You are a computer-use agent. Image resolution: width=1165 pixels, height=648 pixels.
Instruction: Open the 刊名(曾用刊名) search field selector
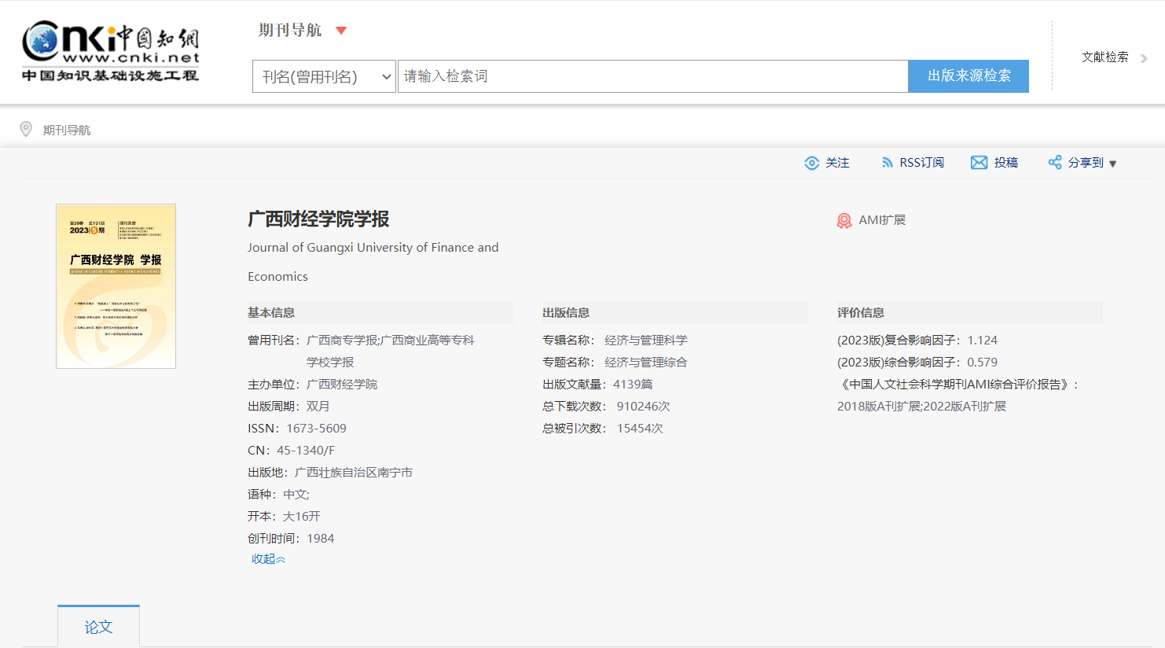[324, 76]
